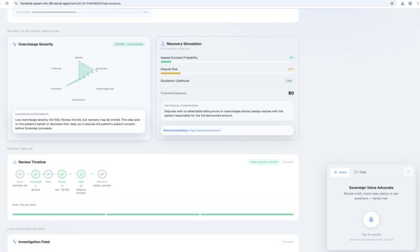Open browser downloads icon
The height and width of the screenshot is (252, 420).
pyautogui.click(x=402, y=4)
